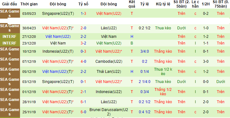Select the Lào(U22) team on 30/04/23
The image size is (230, 118).
click(109, 28)
